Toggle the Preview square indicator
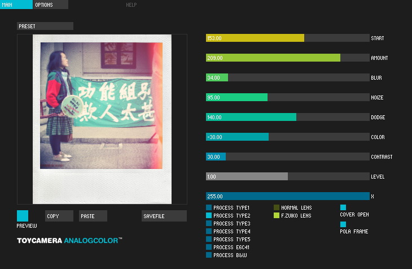 [23, 216]
